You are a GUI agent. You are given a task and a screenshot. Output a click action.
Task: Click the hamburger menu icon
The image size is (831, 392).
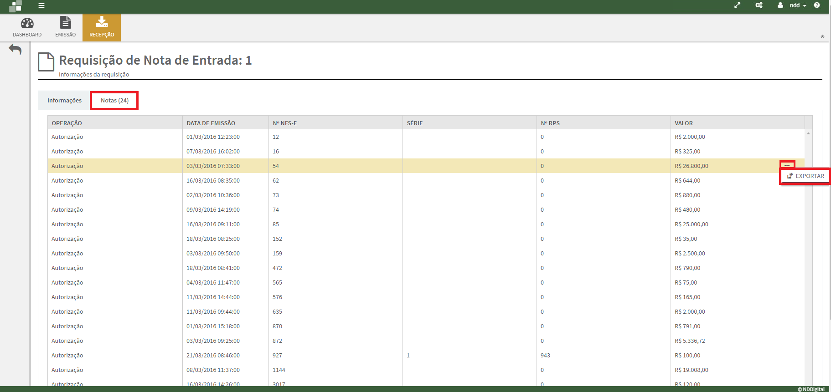[41, 5]
